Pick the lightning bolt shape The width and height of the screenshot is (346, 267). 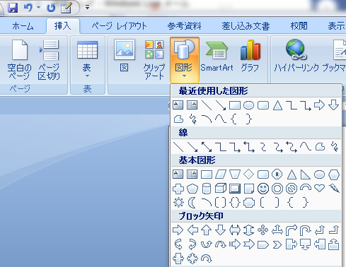click(x=334, y=188)
